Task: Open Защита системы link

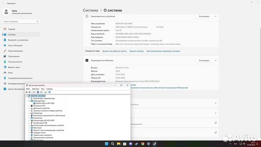Action: tap(137, 51)
